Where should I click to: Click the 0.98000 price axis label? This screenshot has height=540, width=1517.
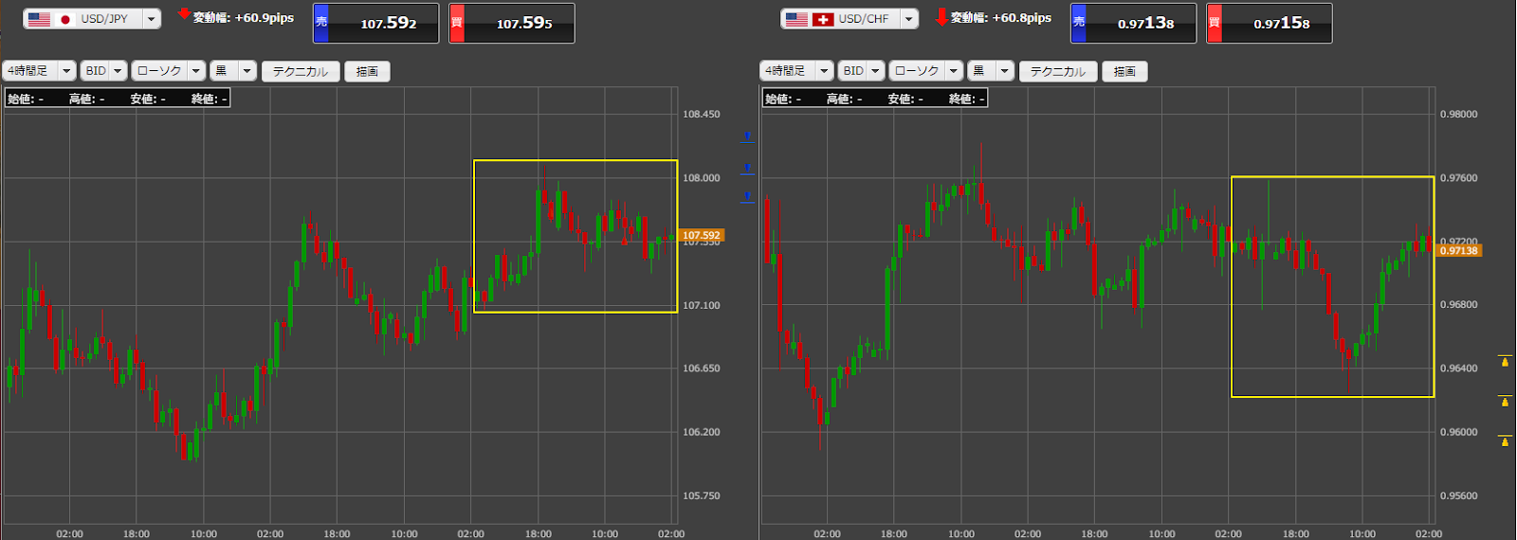click(x=1459, y=114)
